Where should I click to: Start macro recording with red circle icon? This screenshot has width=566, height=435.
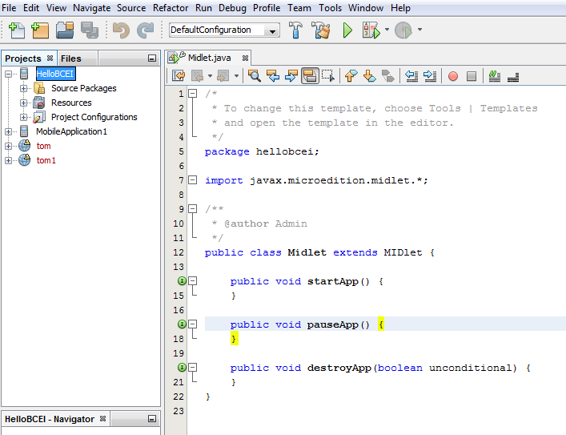pyautogui.click(x=452, y=76)
